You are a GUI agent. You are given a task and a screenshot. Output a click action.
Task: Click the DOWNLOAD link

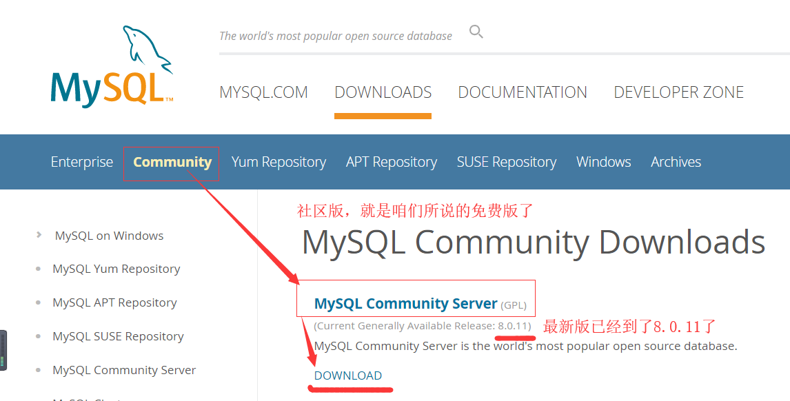(x=347, y=376)
